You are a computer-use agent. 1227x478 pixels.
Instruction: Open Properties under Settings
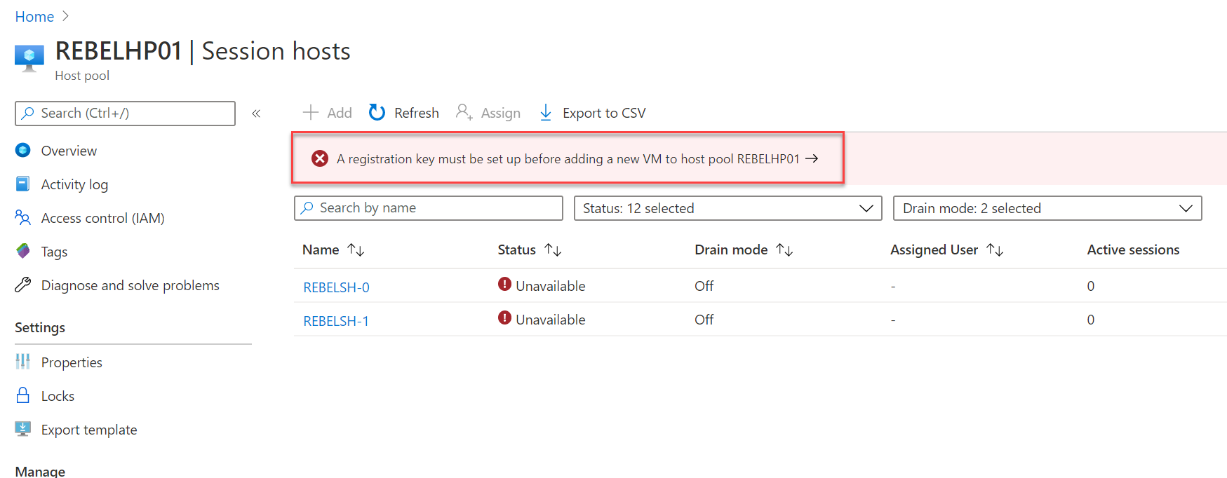click(72, 362)
